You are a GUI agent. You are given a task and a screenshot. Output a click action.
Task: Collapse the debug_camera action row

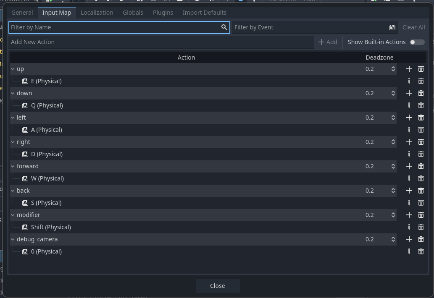pyautogui.click(x=13, y=239)
